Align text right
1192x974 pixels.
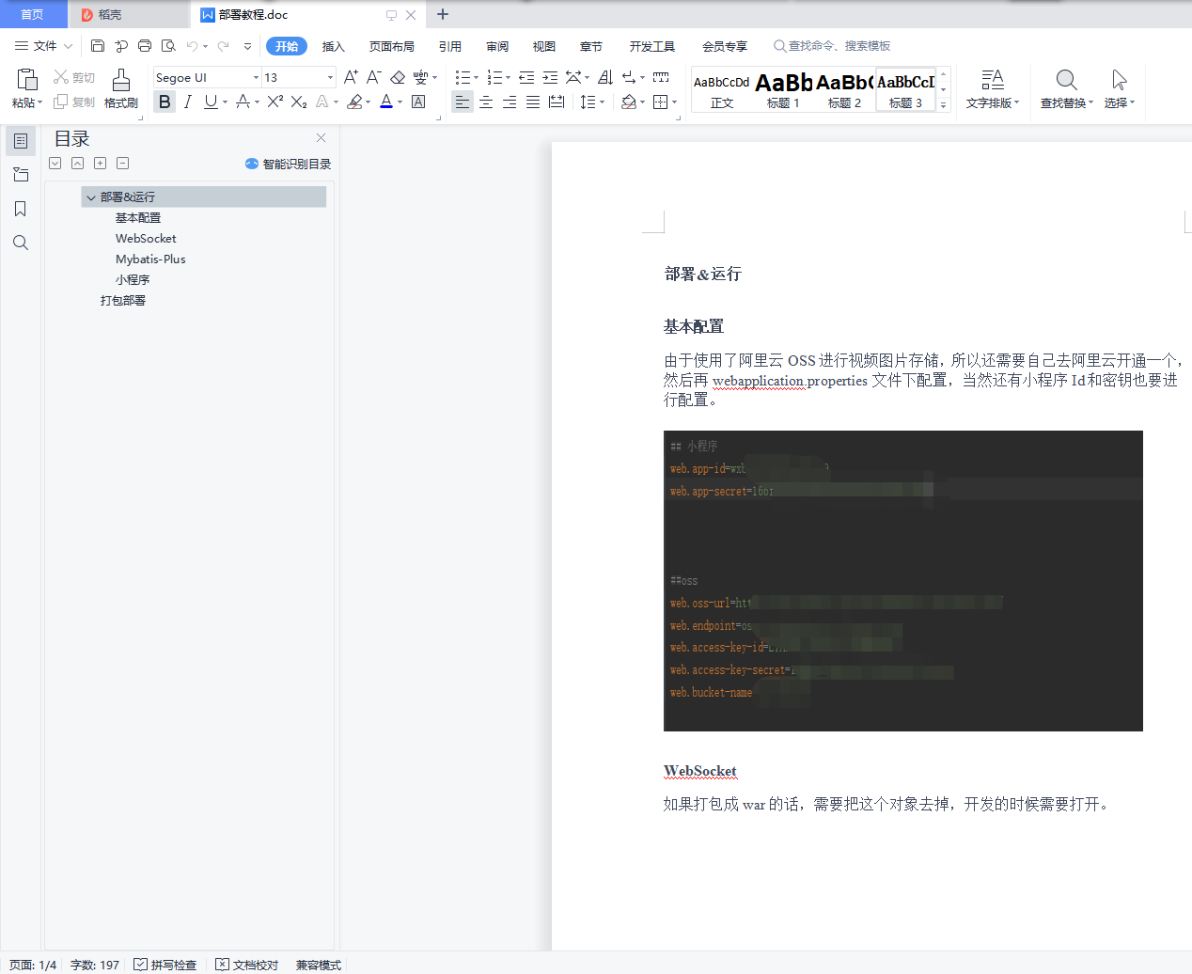coord(510,102)
